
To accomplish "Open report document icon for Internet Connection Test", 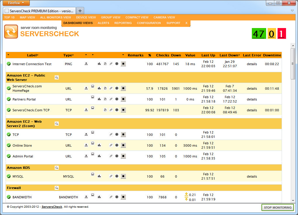I will 105,64.
